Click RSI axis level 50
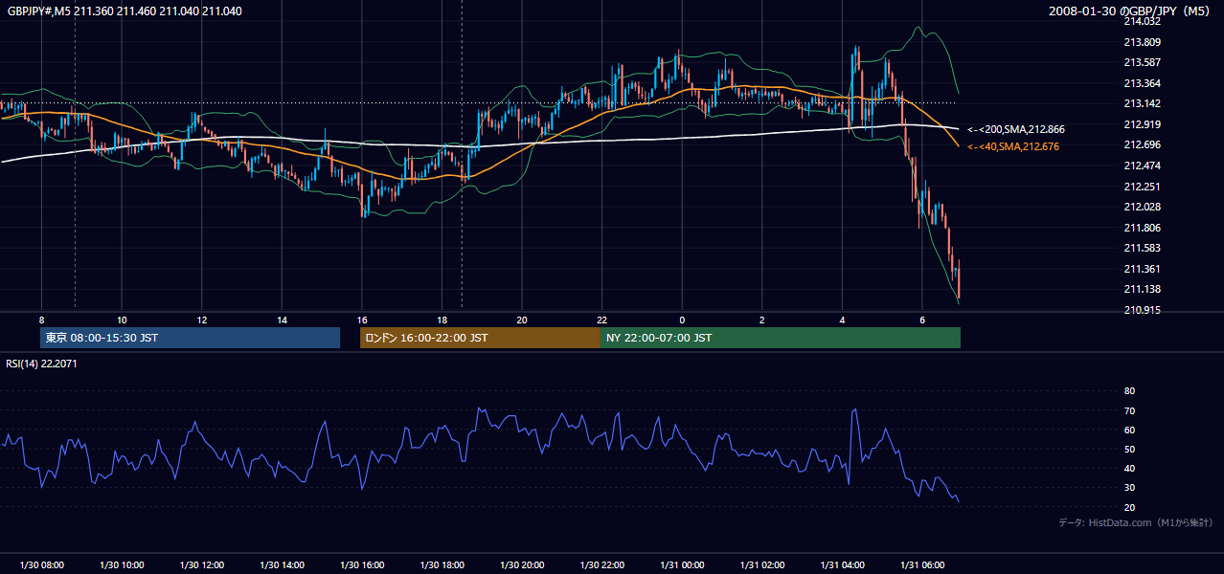This screenshot has width=1224, height=574. click(1129, 449)
